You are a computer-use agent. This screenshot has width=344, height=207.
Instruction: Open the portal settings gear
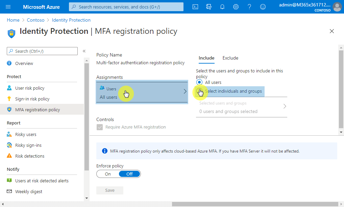(236, 7)
